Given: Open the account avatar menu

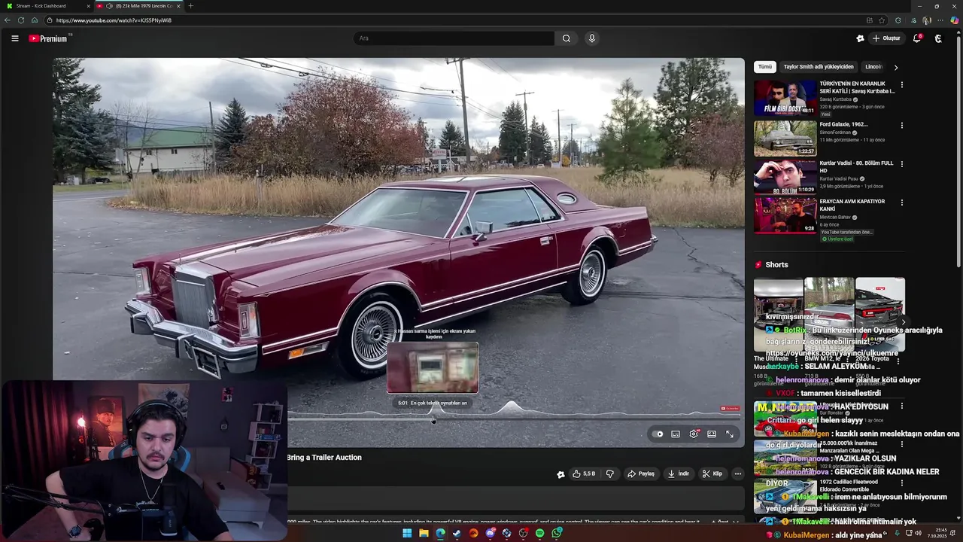Looking at the screenshot, I should [x=938, y=38].
